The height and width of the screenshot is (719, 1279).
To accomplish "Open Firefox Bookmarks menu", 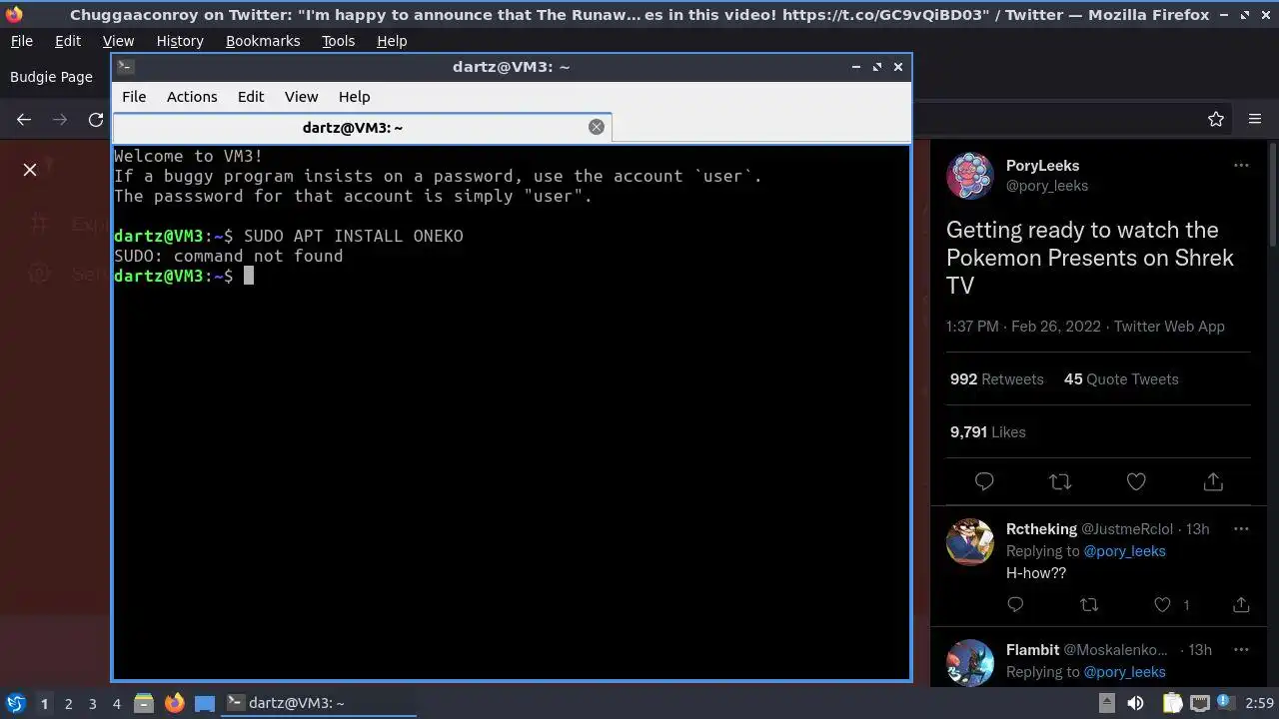I will tap(263, 41).
